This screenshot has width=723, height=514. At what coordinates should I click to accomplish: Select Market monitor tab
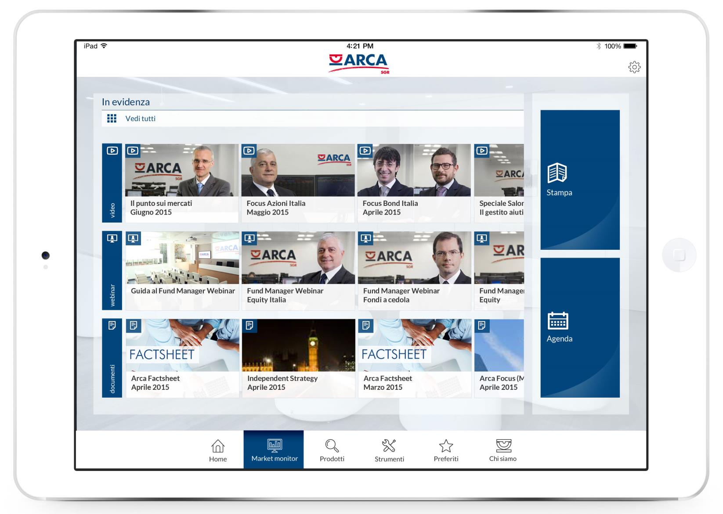pyautogui.click(x=274, y=450)
